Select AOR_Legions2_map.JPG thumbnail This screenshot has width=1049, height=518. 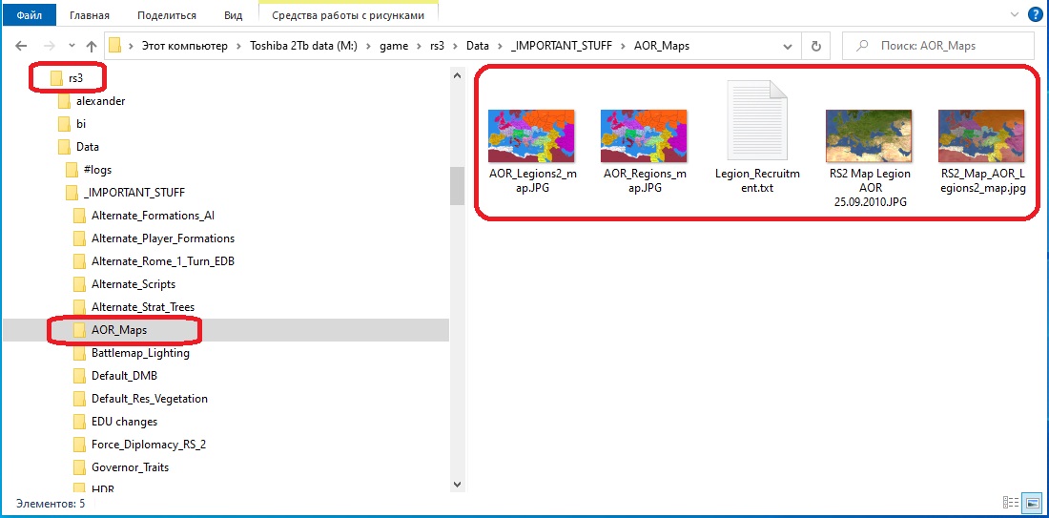pyautogui.click(x=532, y=135)
